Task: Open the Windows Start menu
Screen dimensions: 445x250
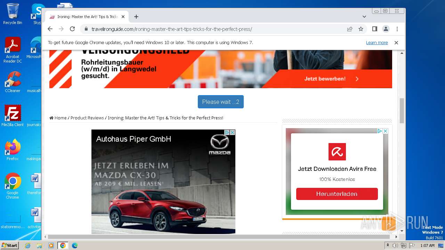Action: [x=9, y=245]
